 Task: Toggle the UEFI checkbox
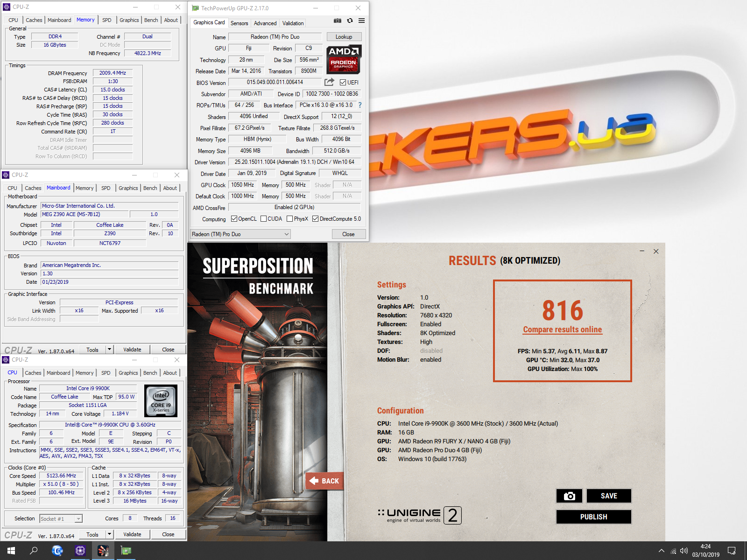343,83
